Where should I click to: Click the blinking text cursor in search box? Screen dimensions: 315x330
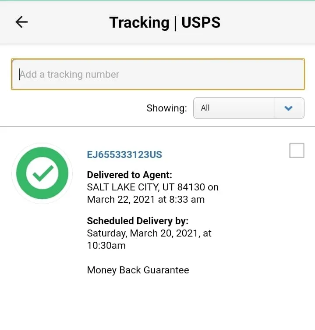(x=20, y=75)
